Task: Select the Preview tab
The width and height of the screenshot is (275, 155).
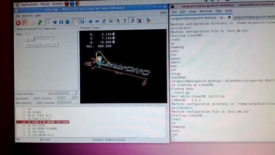Action: (x=85, y=28)
